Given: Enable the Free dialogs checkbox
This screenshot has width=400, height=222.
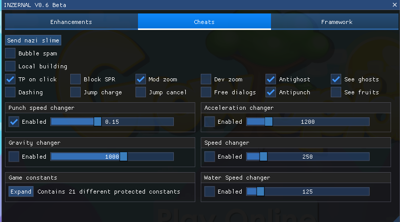Looking at the screenshot, I should [206, 92].
